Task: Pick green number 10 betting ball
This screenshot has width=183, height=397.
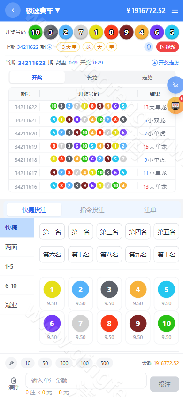Action: click(166, 323)
